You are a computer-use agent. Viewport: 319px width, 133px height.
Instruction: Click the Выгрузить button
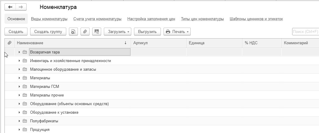click(x=147, y=31)
